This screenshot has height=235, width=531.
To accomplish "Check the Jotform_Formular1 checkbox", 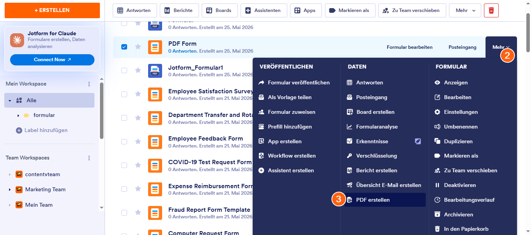I will (124, 70).
